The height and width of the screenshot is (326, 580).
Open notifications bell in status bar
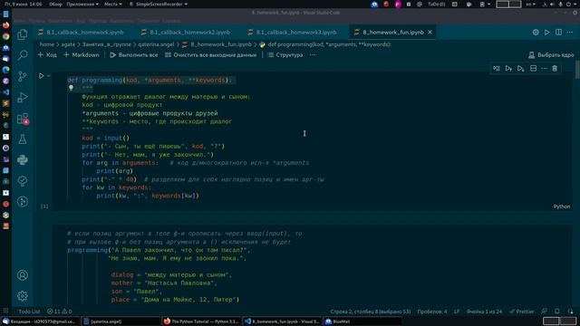(x=557, y=312)
